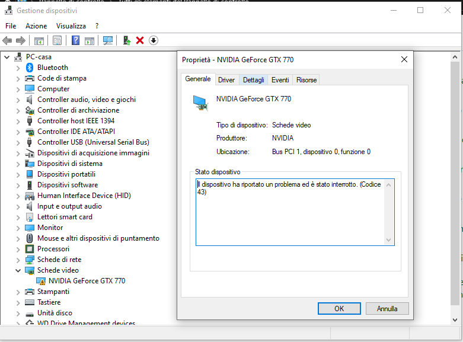Expand the Stampanti category
The image size is (463, 342).
18,292
